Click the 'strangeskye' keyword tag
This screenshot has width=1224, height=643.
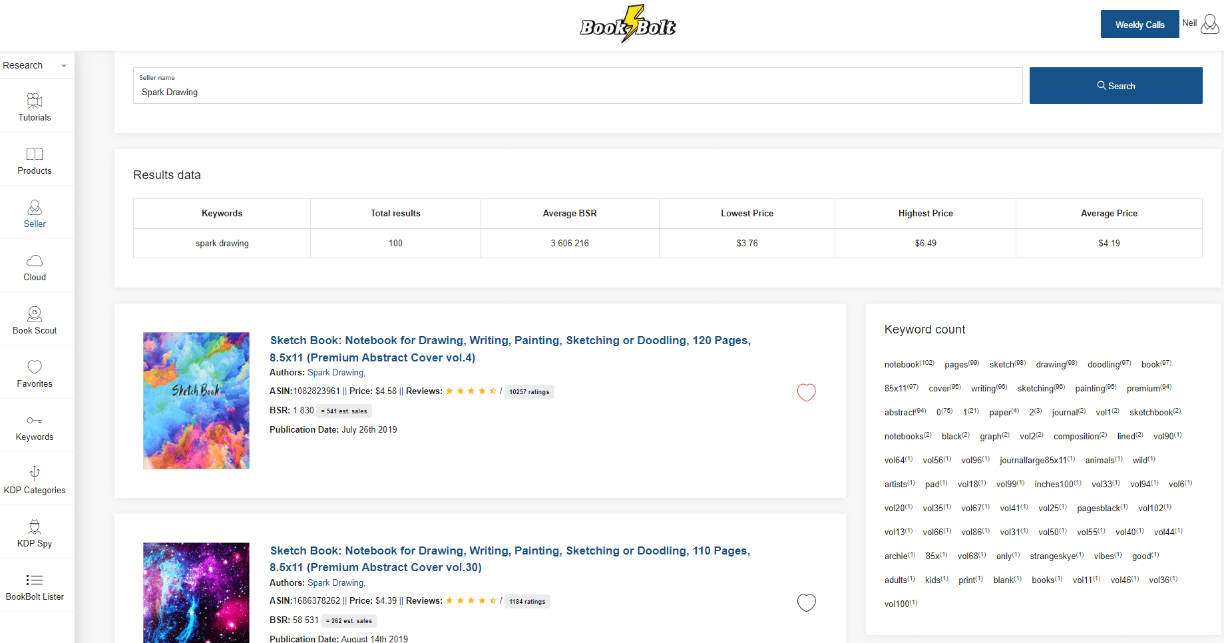[1056, 556]
